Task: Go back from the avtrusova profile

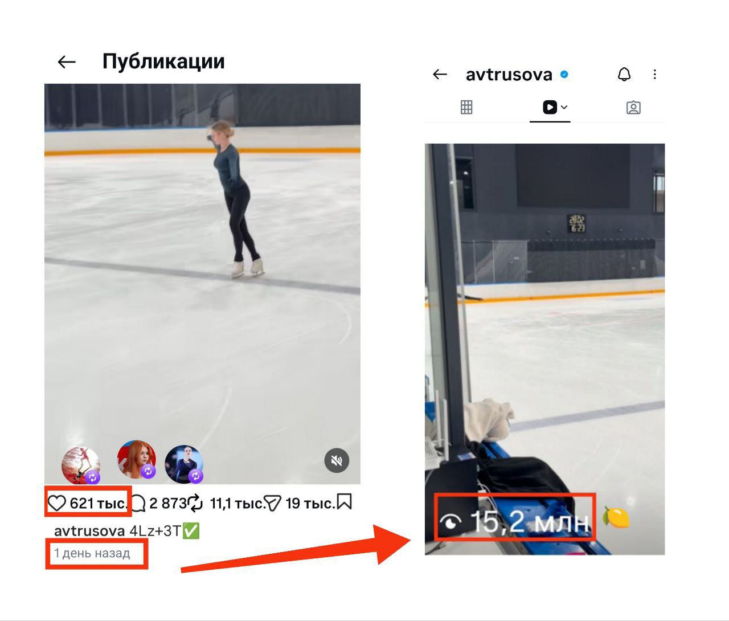Action: 440,75
